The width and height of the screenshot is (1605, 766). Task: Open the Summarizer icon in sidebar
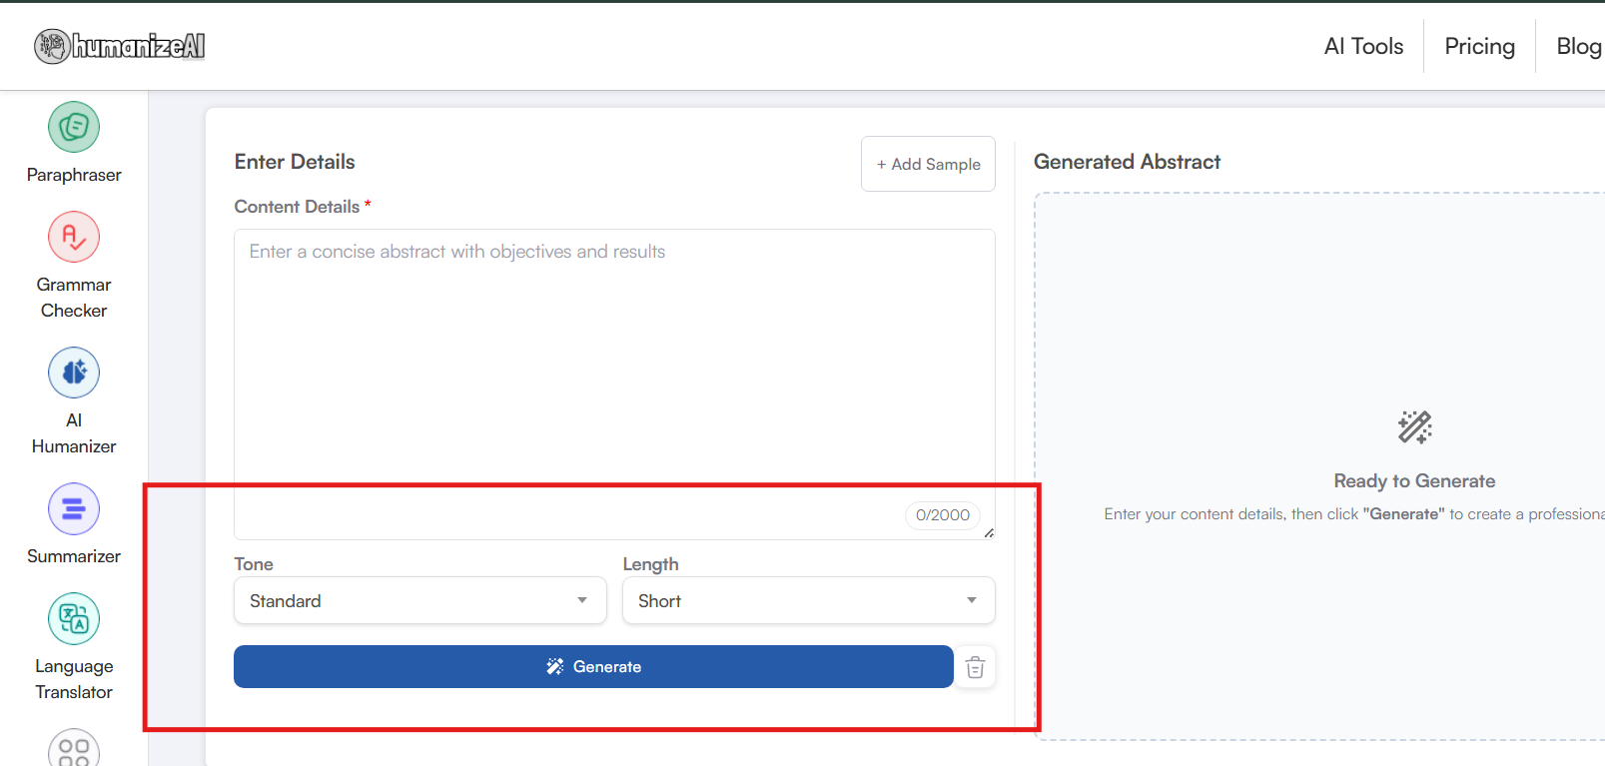click(74, 509)
